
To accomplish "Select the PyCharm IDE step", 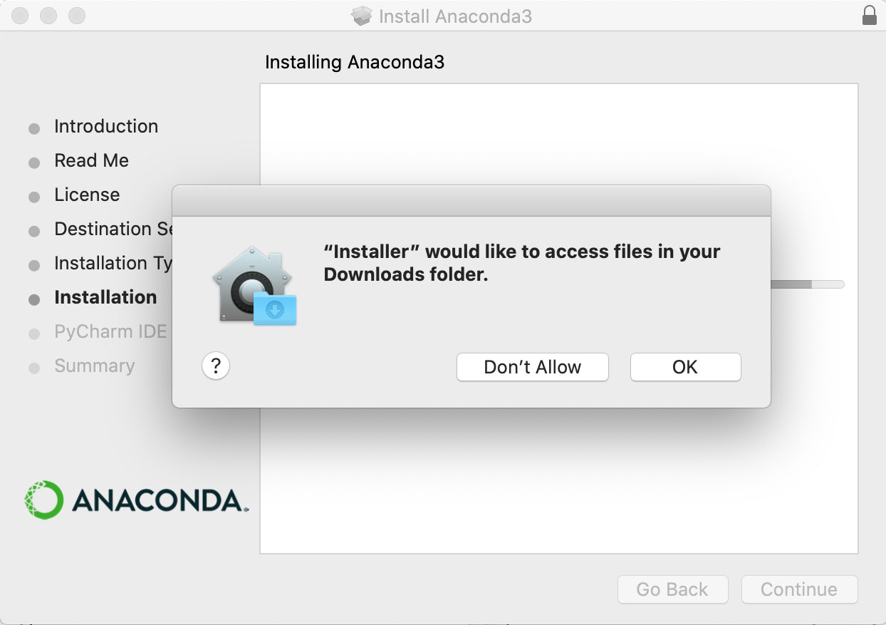I will [110, 332].
